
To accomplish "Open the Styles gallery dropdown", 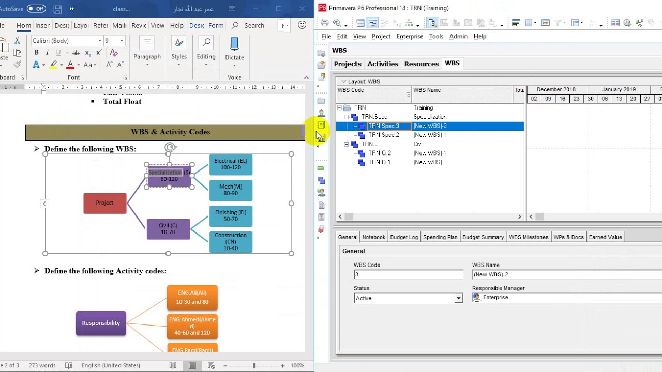I will [179, 52].
